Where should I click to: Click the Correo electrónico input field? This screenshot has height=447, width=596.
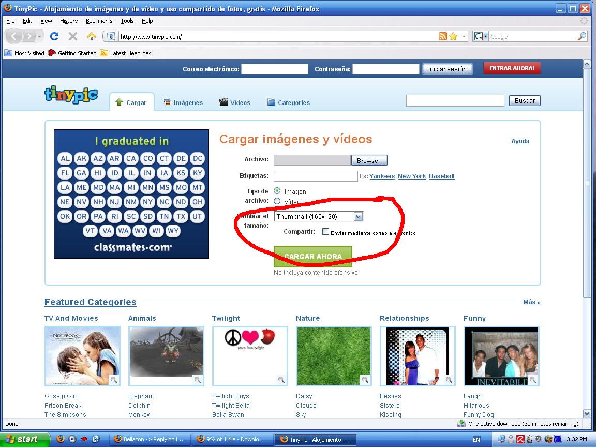[x=274, y=69]
